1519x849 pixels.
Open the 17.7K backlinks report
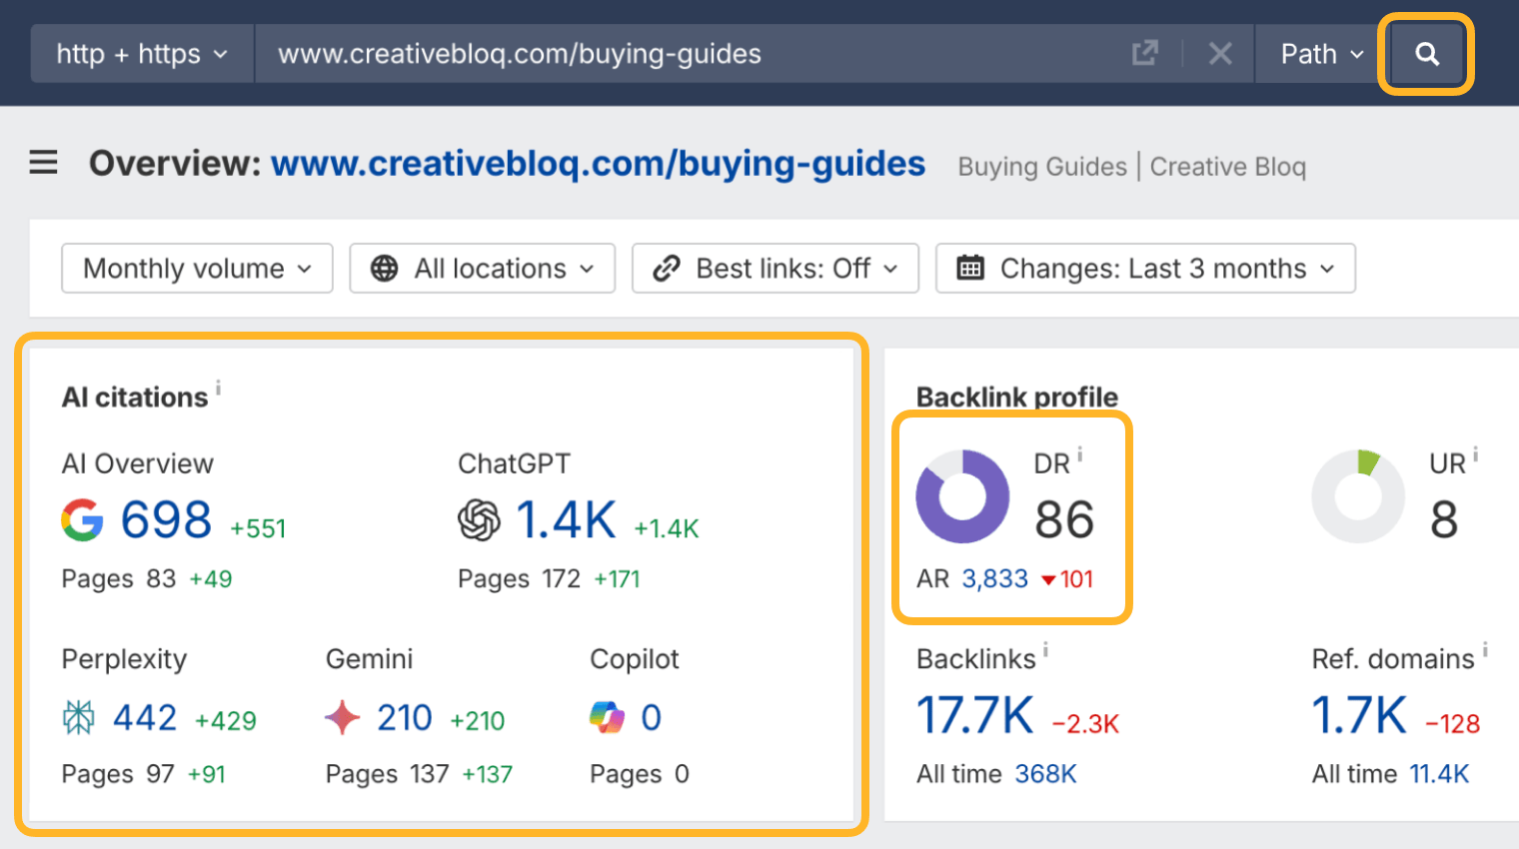point(975,716)
